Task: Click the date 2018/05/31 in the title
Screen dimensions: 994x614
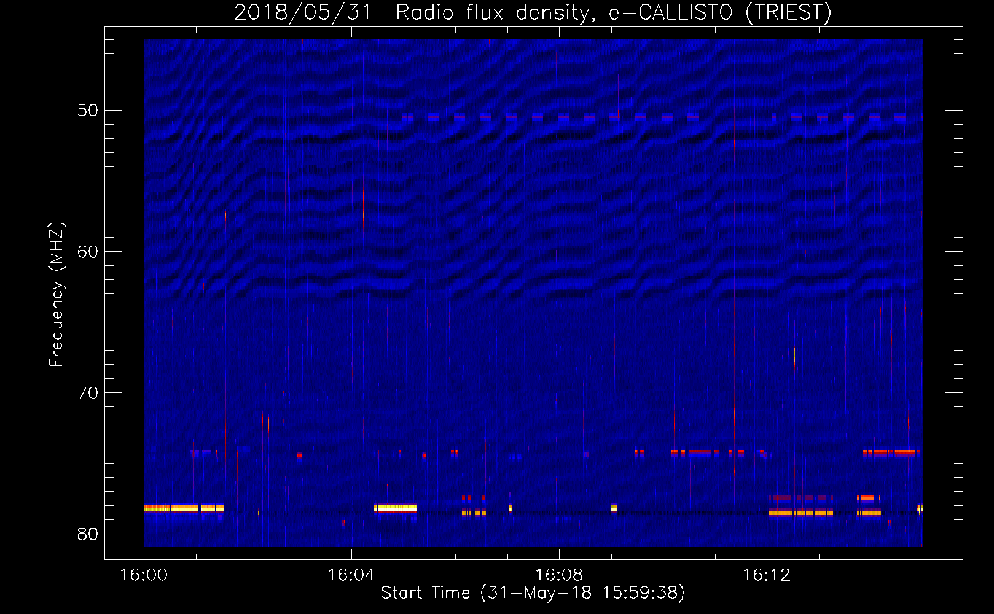Action: point(303,12)
